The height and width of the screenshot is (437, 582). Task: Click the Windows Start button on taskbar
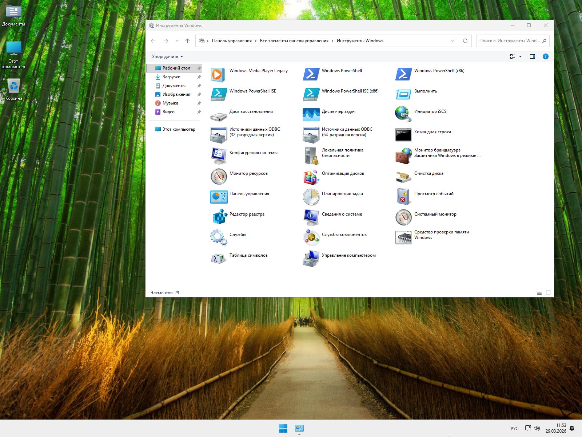click(283, 428)
